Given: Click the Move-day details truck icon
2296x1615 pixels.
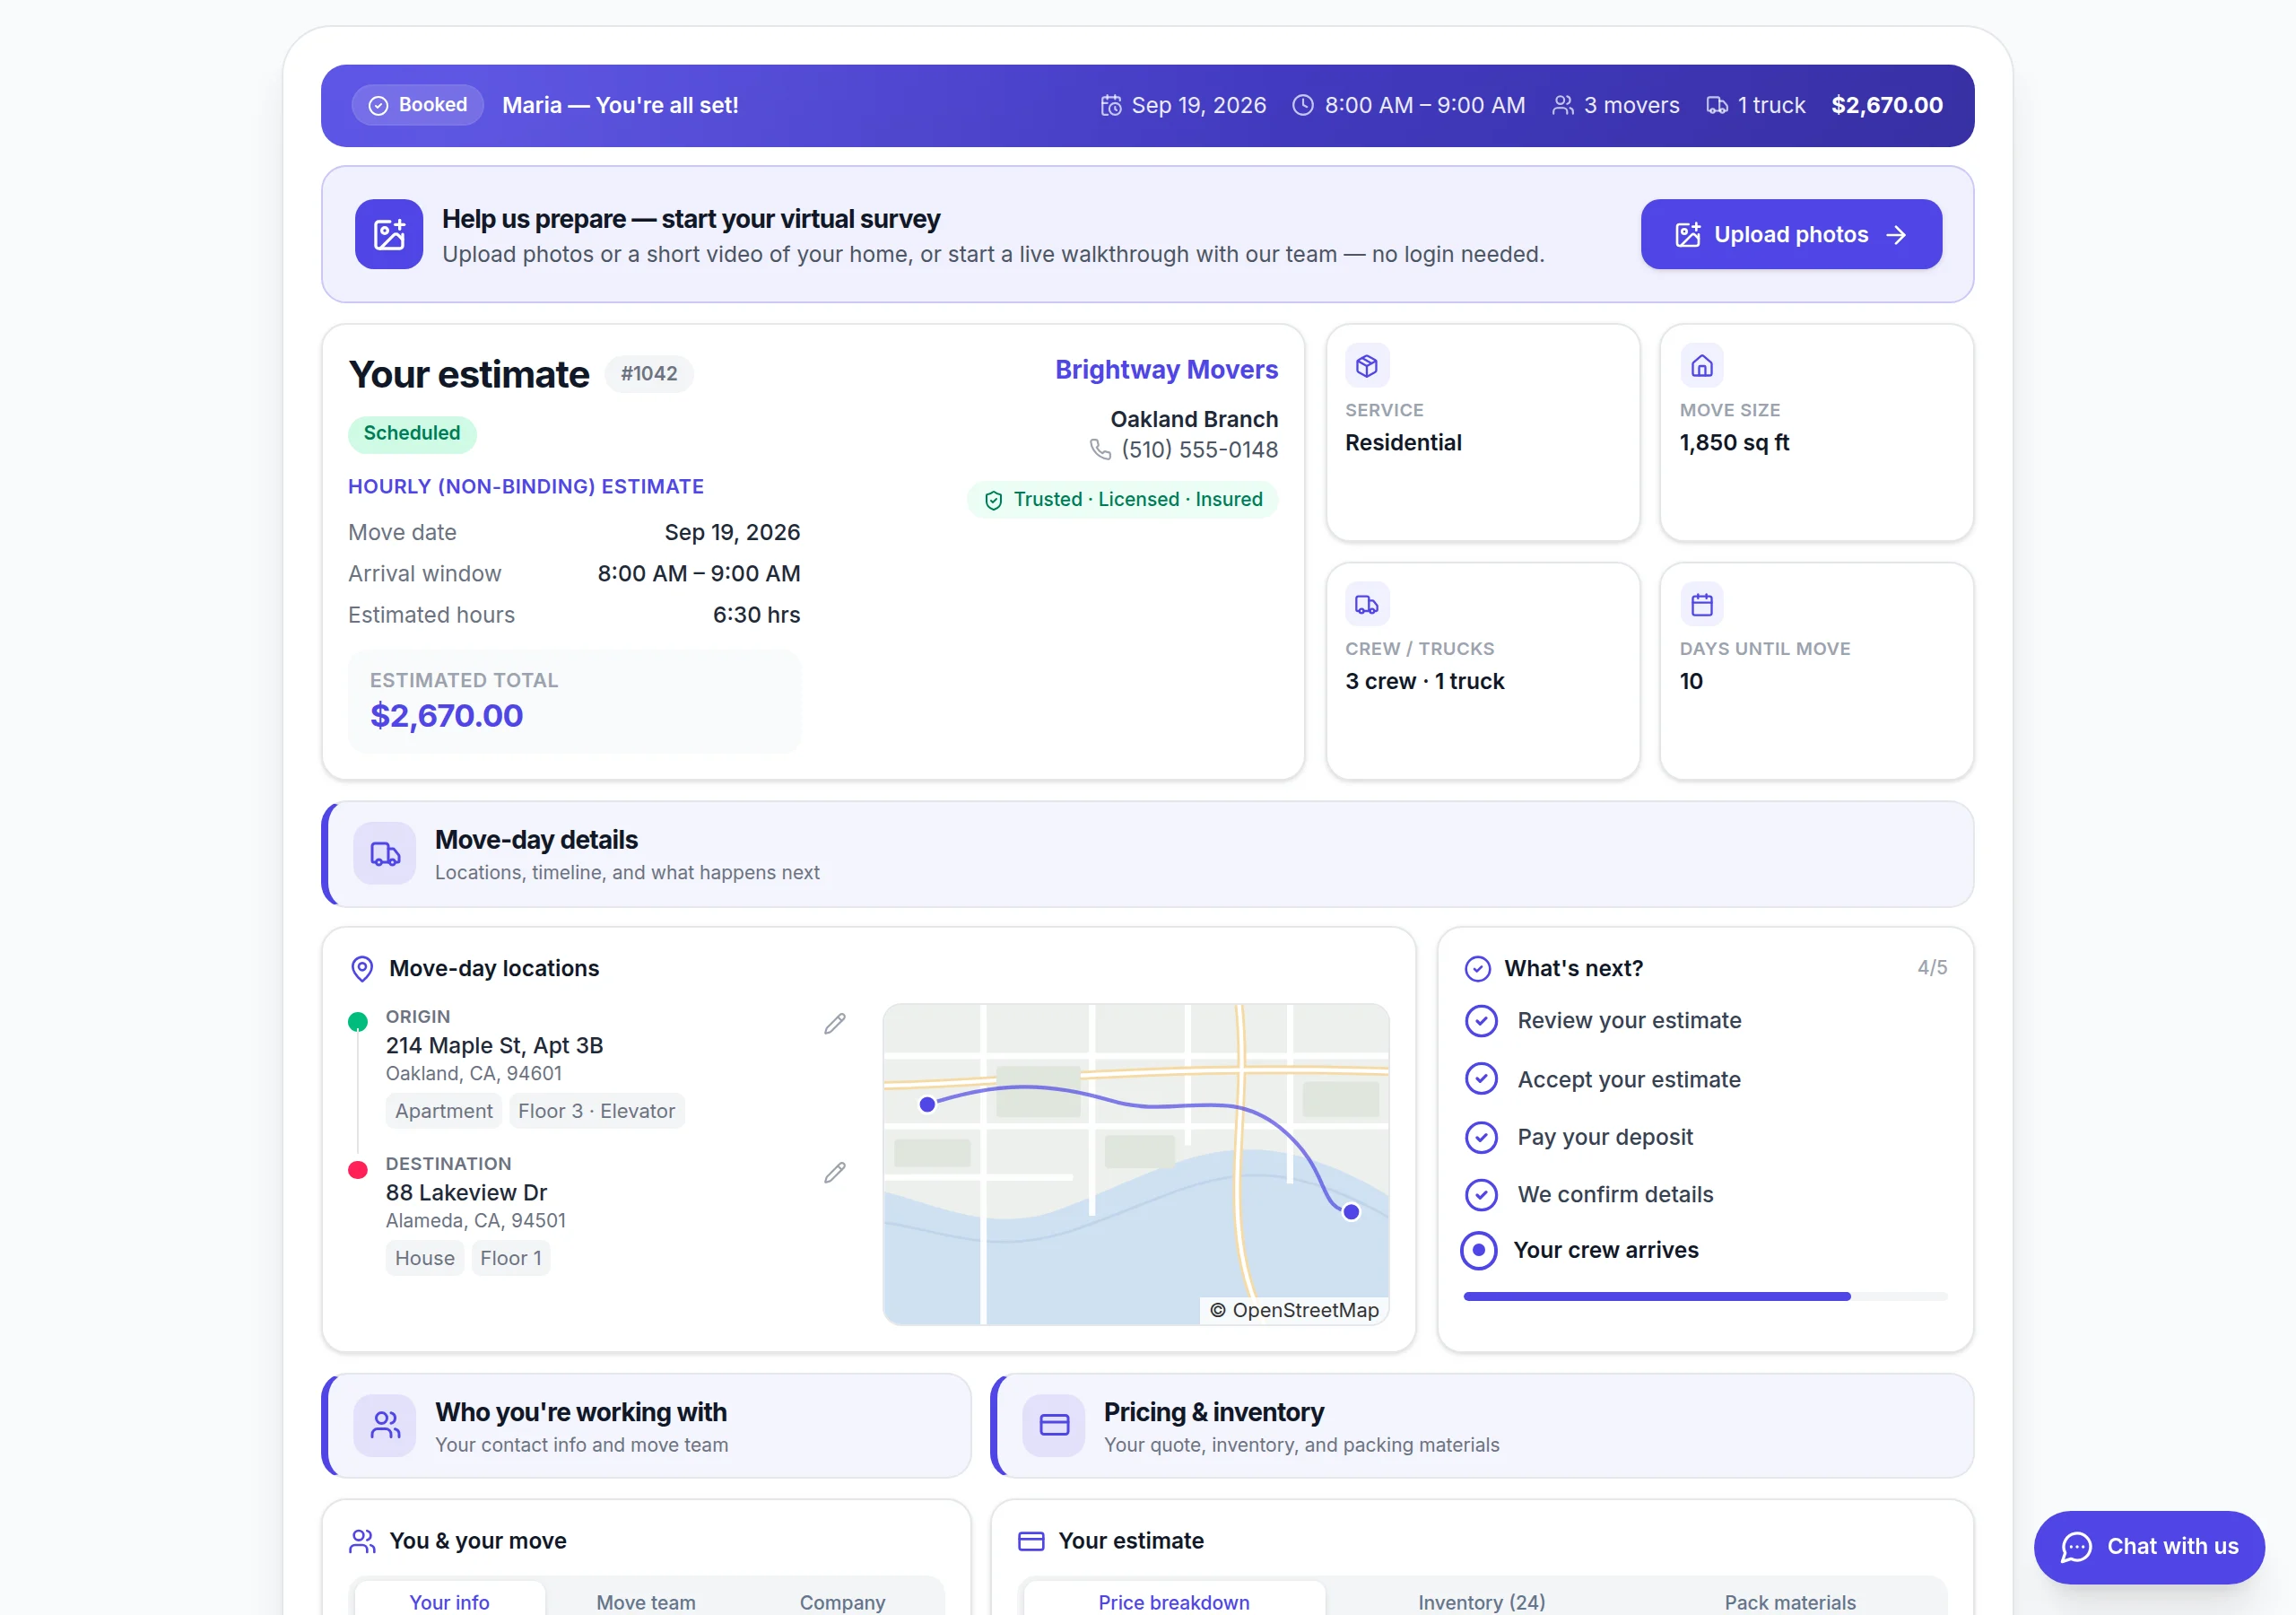Looking at the screenshot, I should pyautogui.click(x=385, y=853).
